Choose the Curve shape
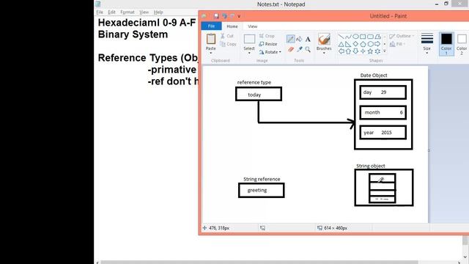The image size is (469, 264). click(x=348, y=37)
